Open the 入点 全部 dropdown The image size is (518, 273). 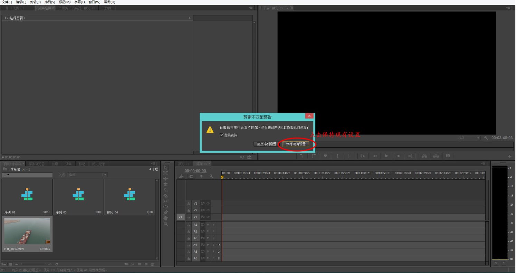87,175
